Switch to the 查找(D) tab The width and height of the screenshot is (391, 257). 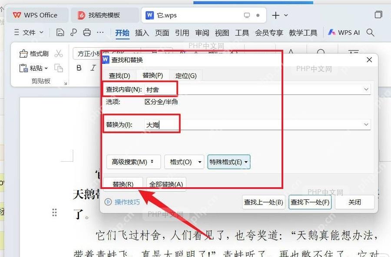point(119,75)
